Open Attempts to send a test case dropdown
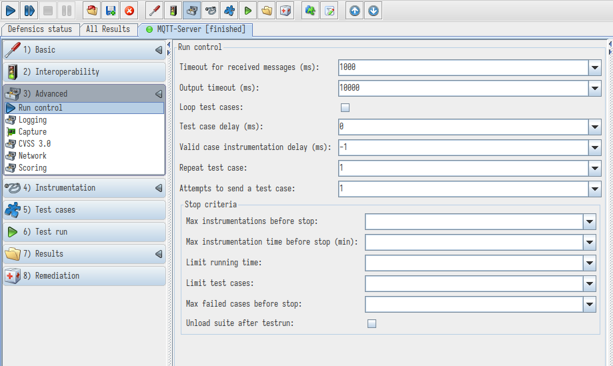 (594, 189)
